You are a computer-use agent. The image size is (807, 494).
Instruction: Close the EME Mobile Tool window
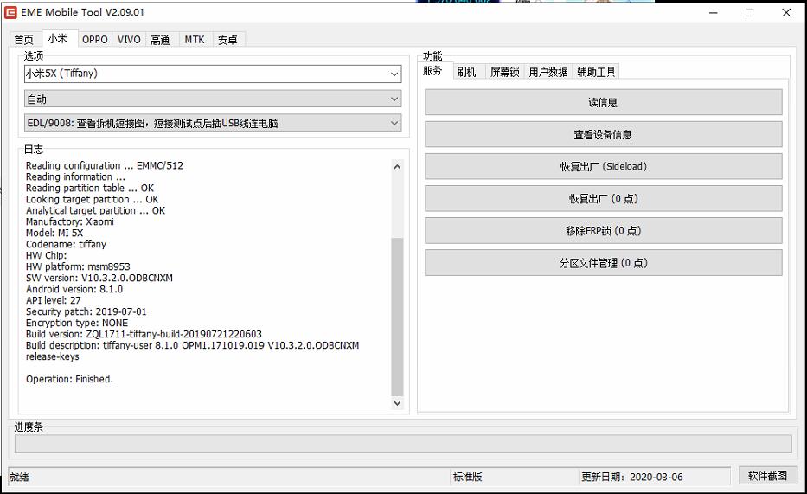[786, 13]
